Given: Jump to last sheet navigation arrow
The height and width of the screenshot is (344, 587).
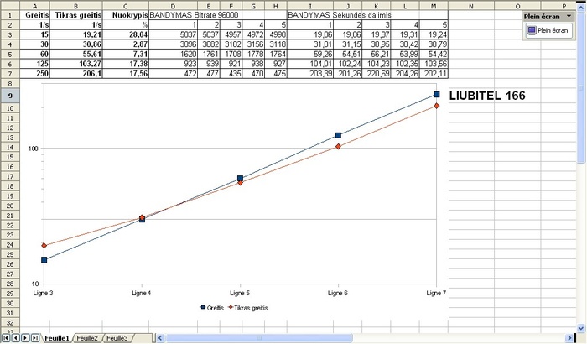Looking at the screenshot, I should click(34, 337).
